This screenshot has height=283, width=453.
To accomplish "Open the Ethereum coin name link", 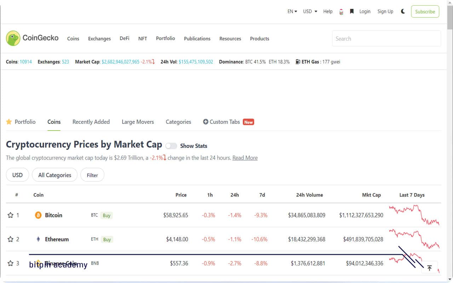I will pos(57,239).
